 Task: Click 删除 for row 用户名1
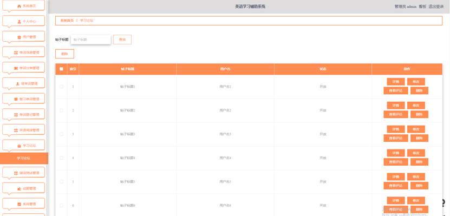[x=419, y=90]
